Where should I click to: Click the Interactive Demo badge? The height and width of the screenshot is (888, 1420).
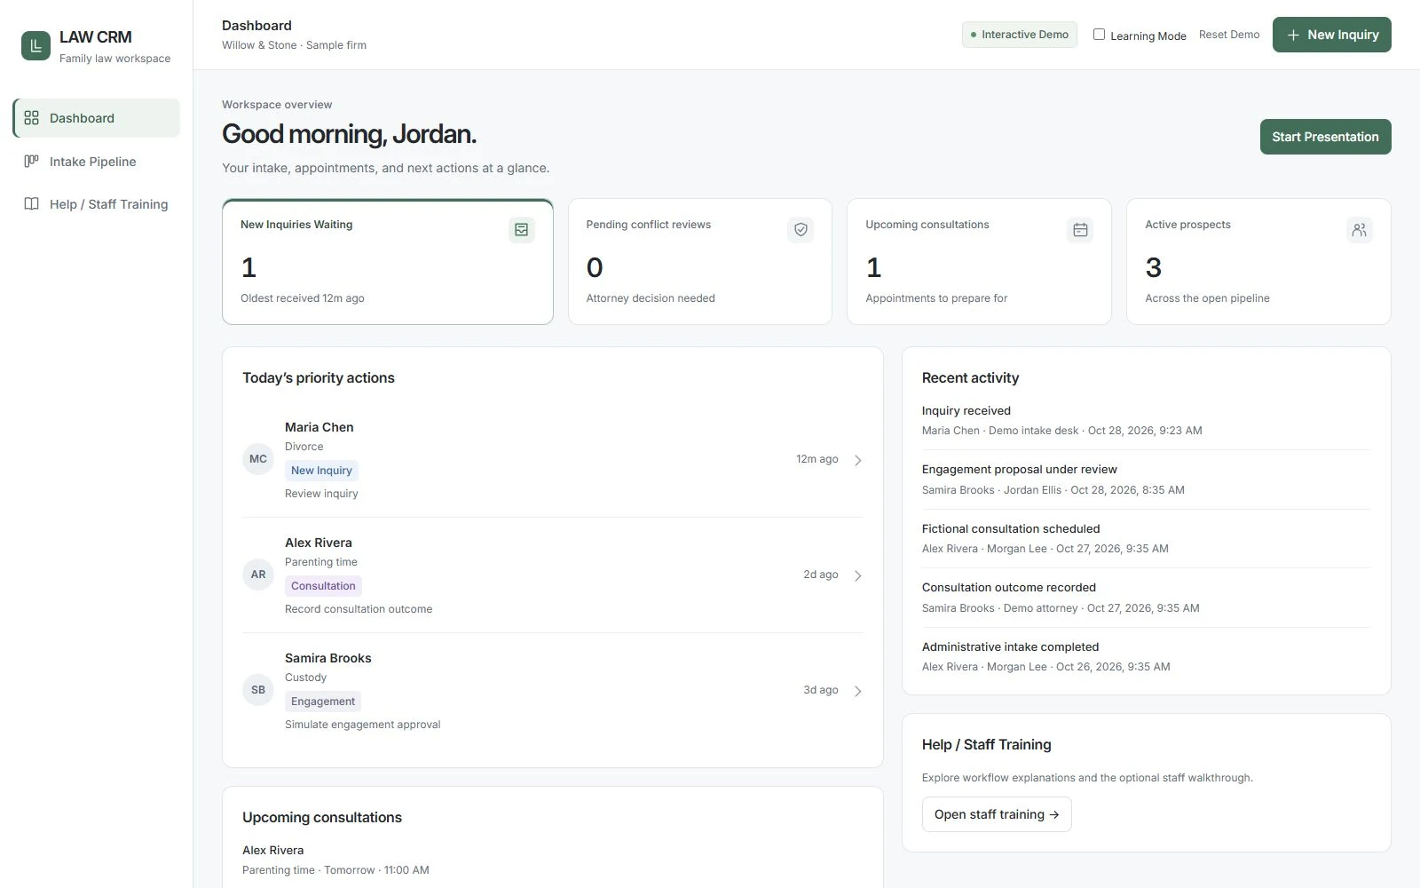(x=1020, y=35)
